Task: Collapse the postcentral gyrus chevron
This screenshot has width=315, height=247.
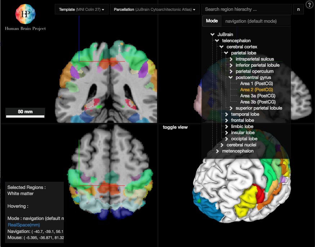Action: (231, 78)
